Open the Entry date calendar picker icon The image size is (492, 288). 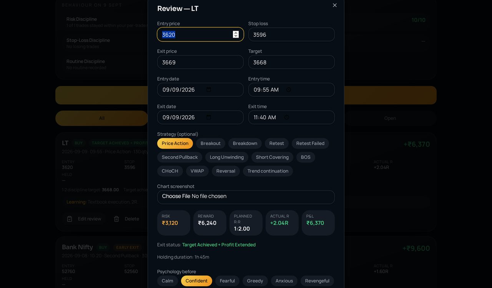(209, 89)
